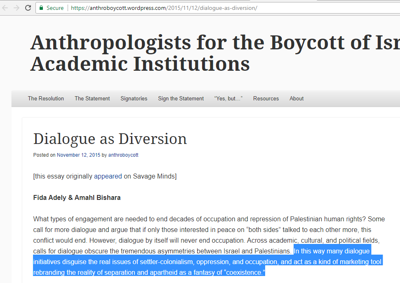Open the November 12, 2015 date link

[78, 155]
